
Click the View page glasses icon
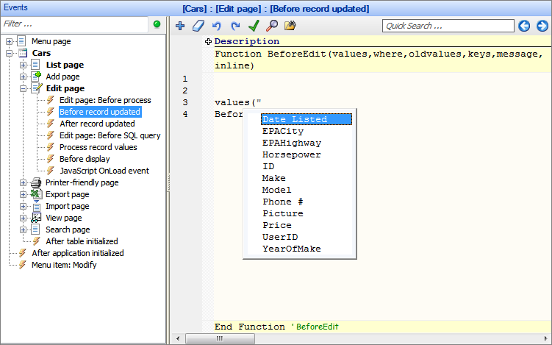pos(36,218)
